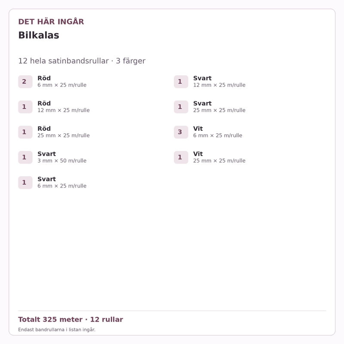This screenshot has height=344, width=344.
Task: Click the Bilkalas heading
Action: point(39,35)
